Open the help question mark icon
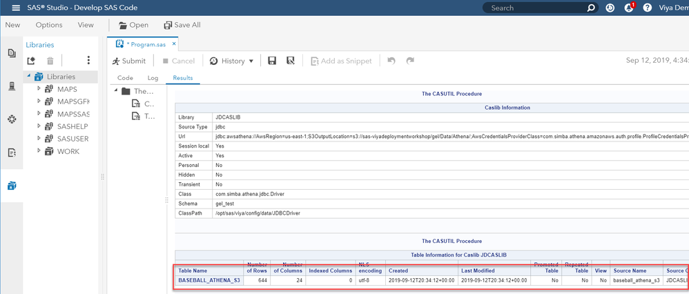The image size is (689, 294). (x=648, y=8)
